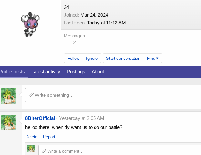This screenshot has width=201, height=155.
Task: Click the avatar beside the Write something box
Action: pos(9,96)
